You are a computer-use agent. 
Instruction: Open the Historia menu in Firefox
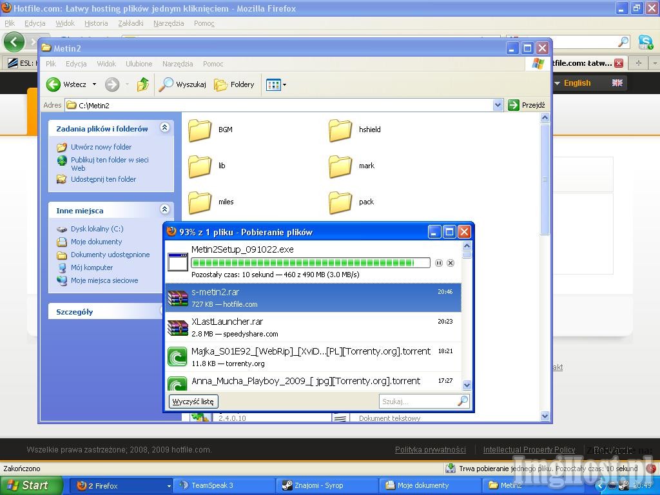[96, 23]
